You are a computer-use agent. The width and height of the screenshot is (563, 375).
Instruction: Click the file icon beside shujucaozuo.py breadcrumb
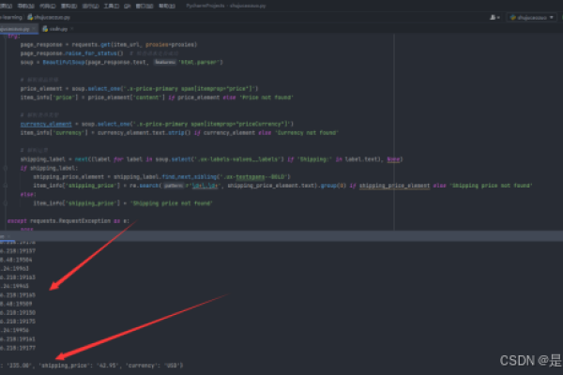pos(32,17)
